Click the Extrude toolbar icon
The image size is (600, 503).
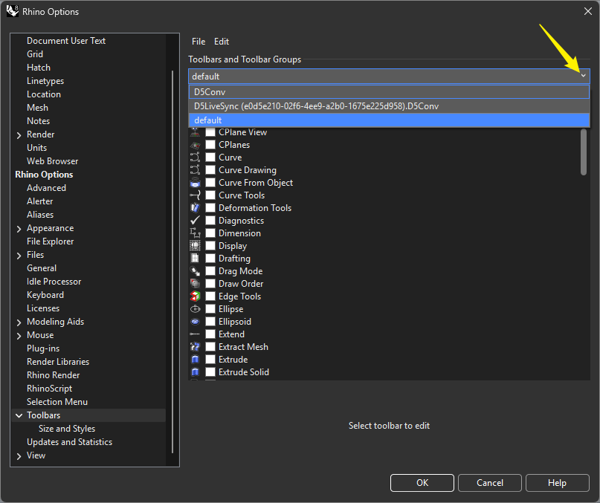[195, 360]
